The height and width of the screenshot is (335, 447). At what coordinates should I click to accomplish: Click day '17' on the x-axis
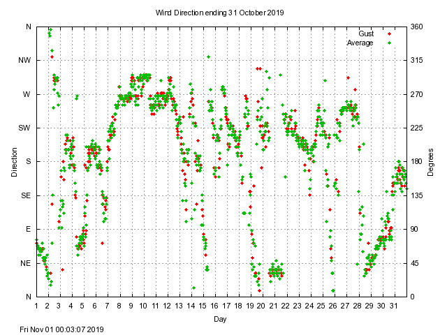pyautogui.click(x=226, y=306)
